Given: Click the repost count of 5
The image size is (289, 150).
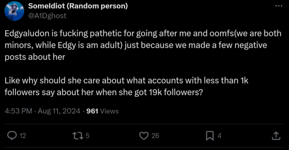Looking at the screenshot, I should (x=87, y=136).
